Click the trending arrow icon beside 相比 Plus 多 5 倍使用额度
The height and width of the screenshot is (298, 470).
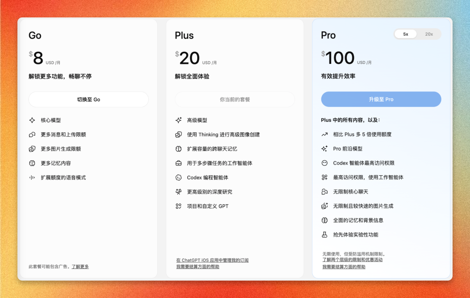point(324,134)
